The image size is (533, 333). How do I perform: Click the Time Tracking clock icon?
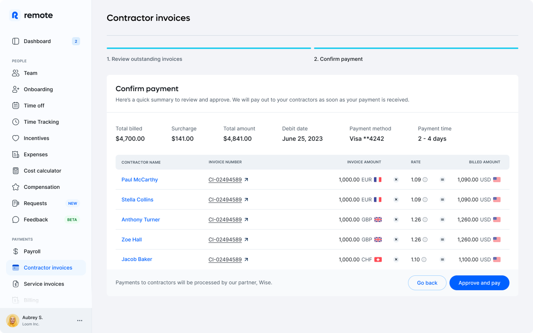tap(15, 122)
